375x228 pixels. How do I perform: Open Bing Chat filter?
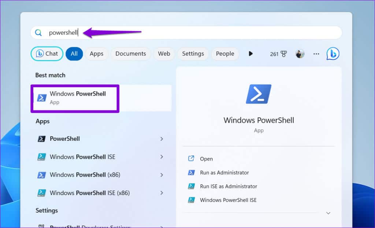click(x=47, y=54)
